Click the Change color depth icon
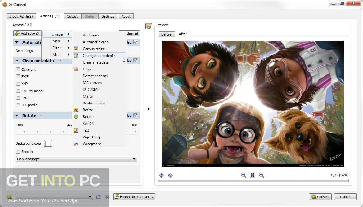363x207 pixels. tap(76, 55)
